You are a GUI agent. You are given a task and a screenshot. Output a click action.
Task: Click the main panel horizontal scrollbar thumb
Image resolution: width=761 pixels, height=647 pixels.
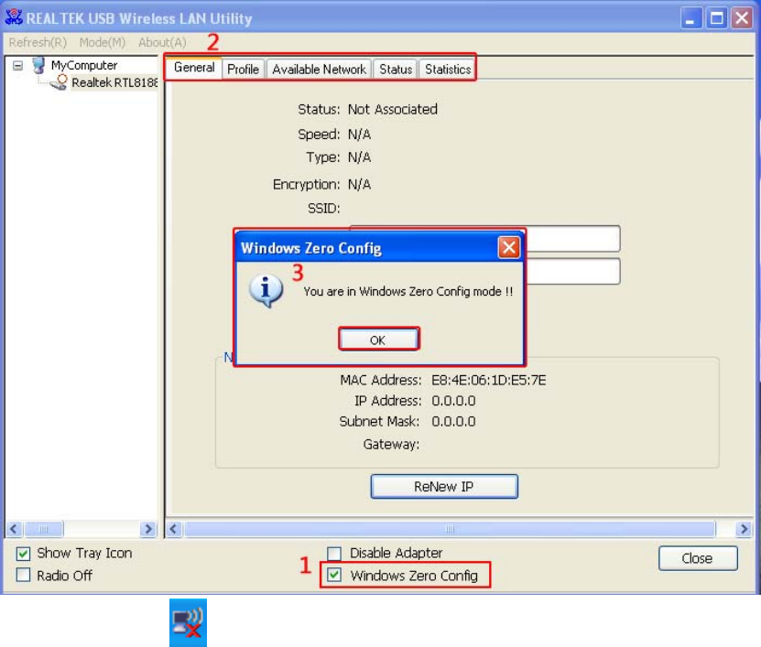coord(450,529)
